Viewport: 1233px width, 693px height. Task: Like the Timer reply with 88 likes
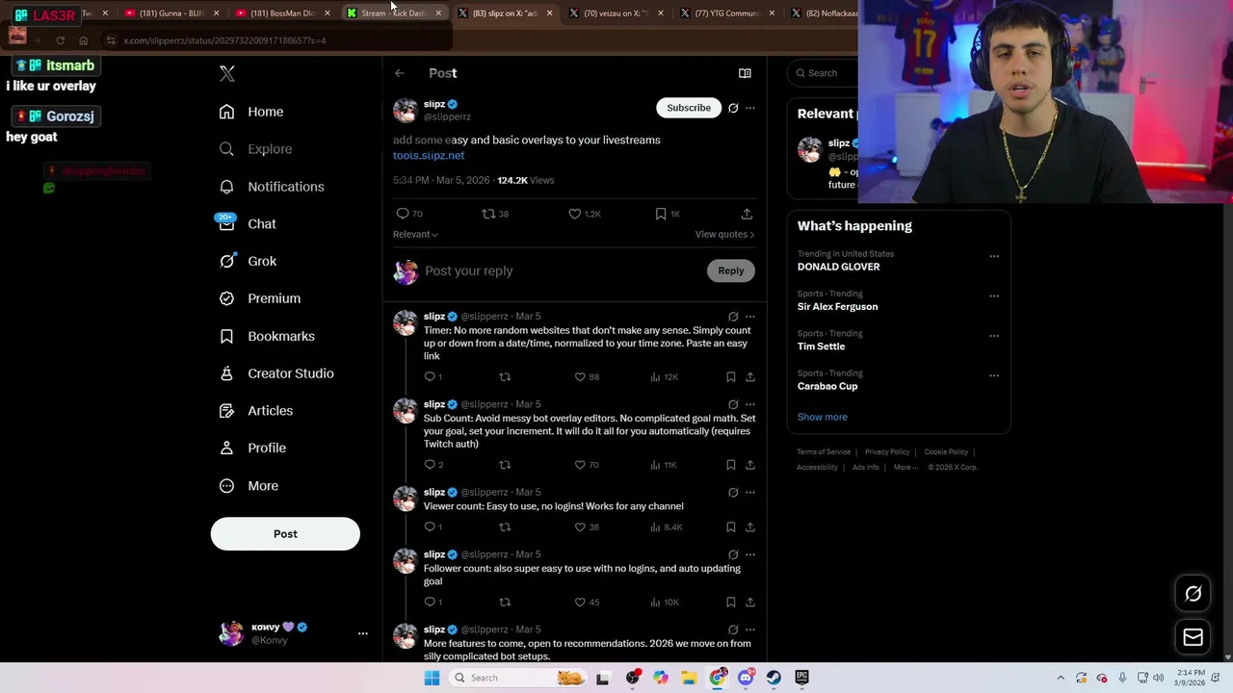click(x=587, y=377)
